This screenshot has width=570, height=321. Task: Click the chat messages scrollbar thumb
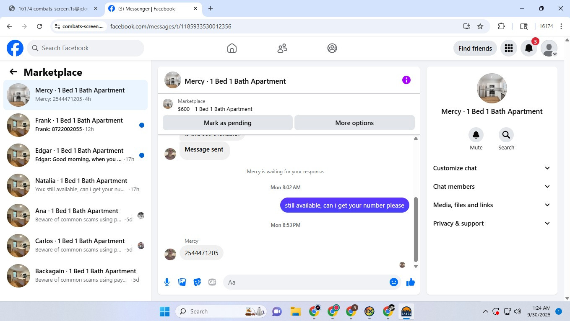[416, 229]
